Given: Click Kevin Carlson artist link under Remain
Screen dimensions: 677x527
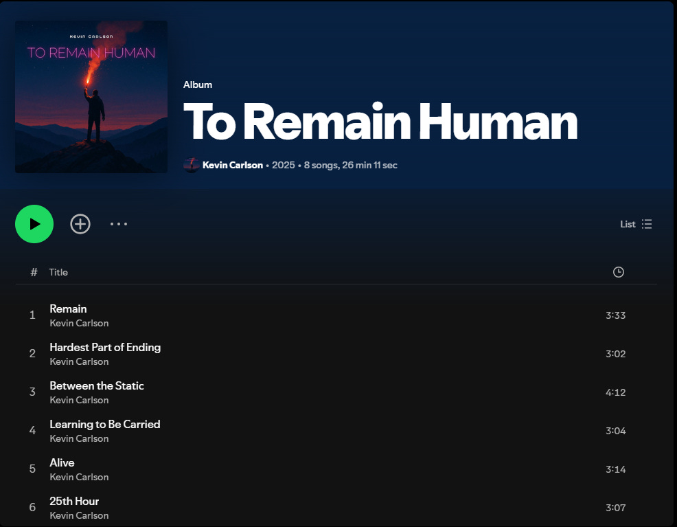Looking at the screenshot, I should point(79,323).
